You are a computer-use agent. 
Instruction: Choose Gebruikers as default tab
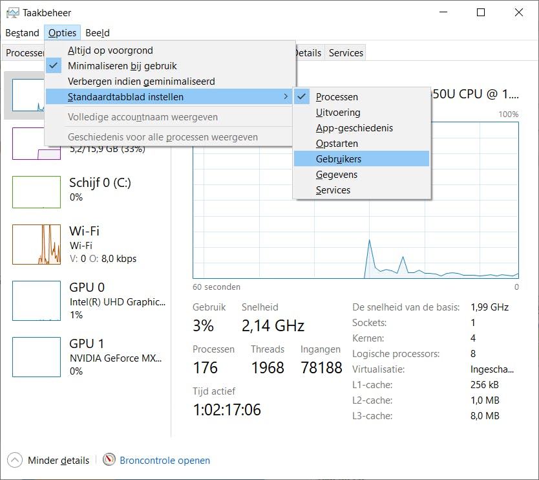tap(338, 159)
